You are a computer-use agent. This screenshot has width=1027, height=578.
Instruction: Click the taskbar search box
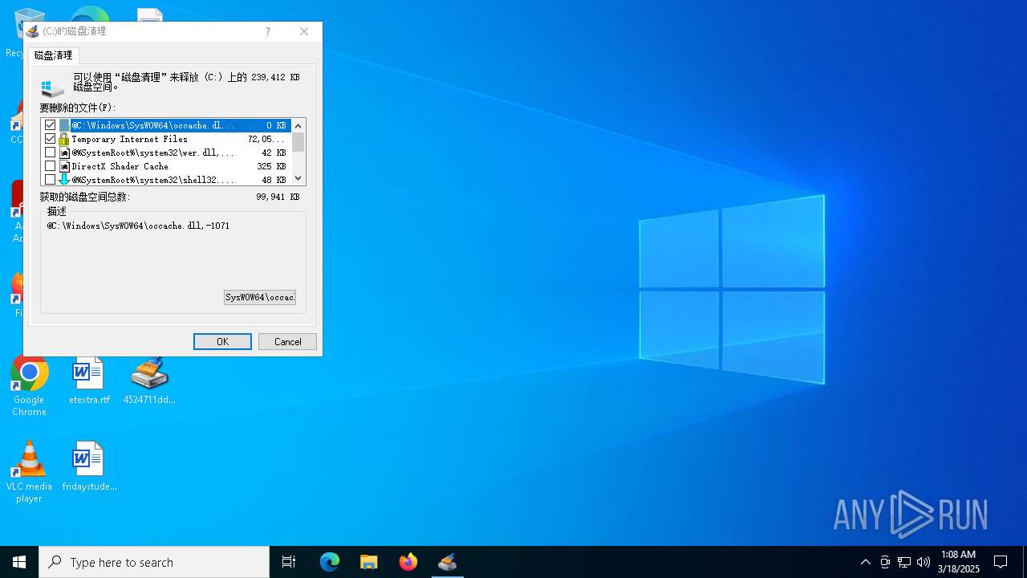click(154, 562)
